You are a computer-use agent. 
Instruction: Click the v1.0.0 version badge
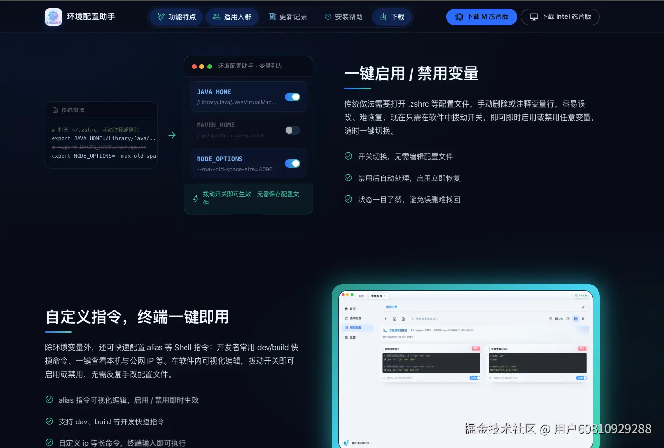click(x=581, y=296)
